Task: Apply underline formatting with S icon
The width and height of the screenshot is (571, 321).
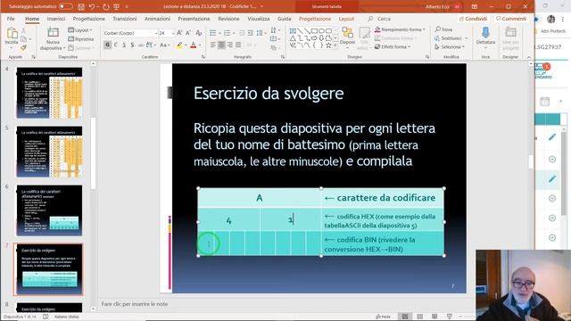Action: click(x=124, y=45)
